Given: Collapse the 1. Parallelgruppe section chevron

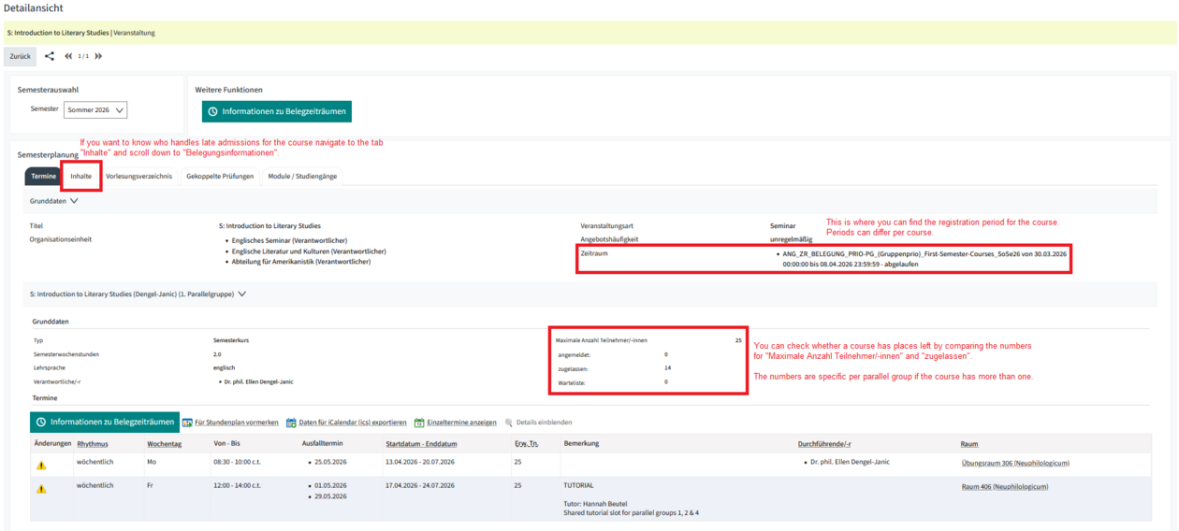Looking at the screenshot, I should tap(242, 294).
